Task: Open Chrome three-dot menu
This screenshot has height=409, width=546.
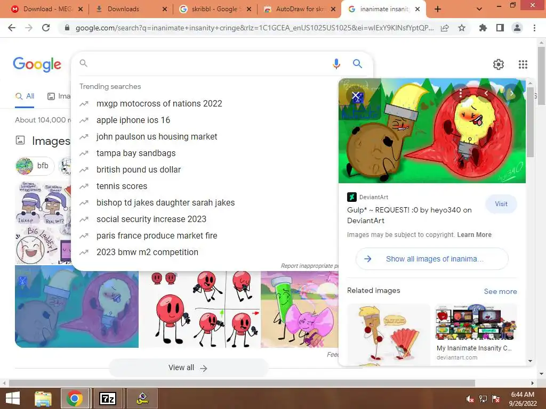Action: click(534, 28)
